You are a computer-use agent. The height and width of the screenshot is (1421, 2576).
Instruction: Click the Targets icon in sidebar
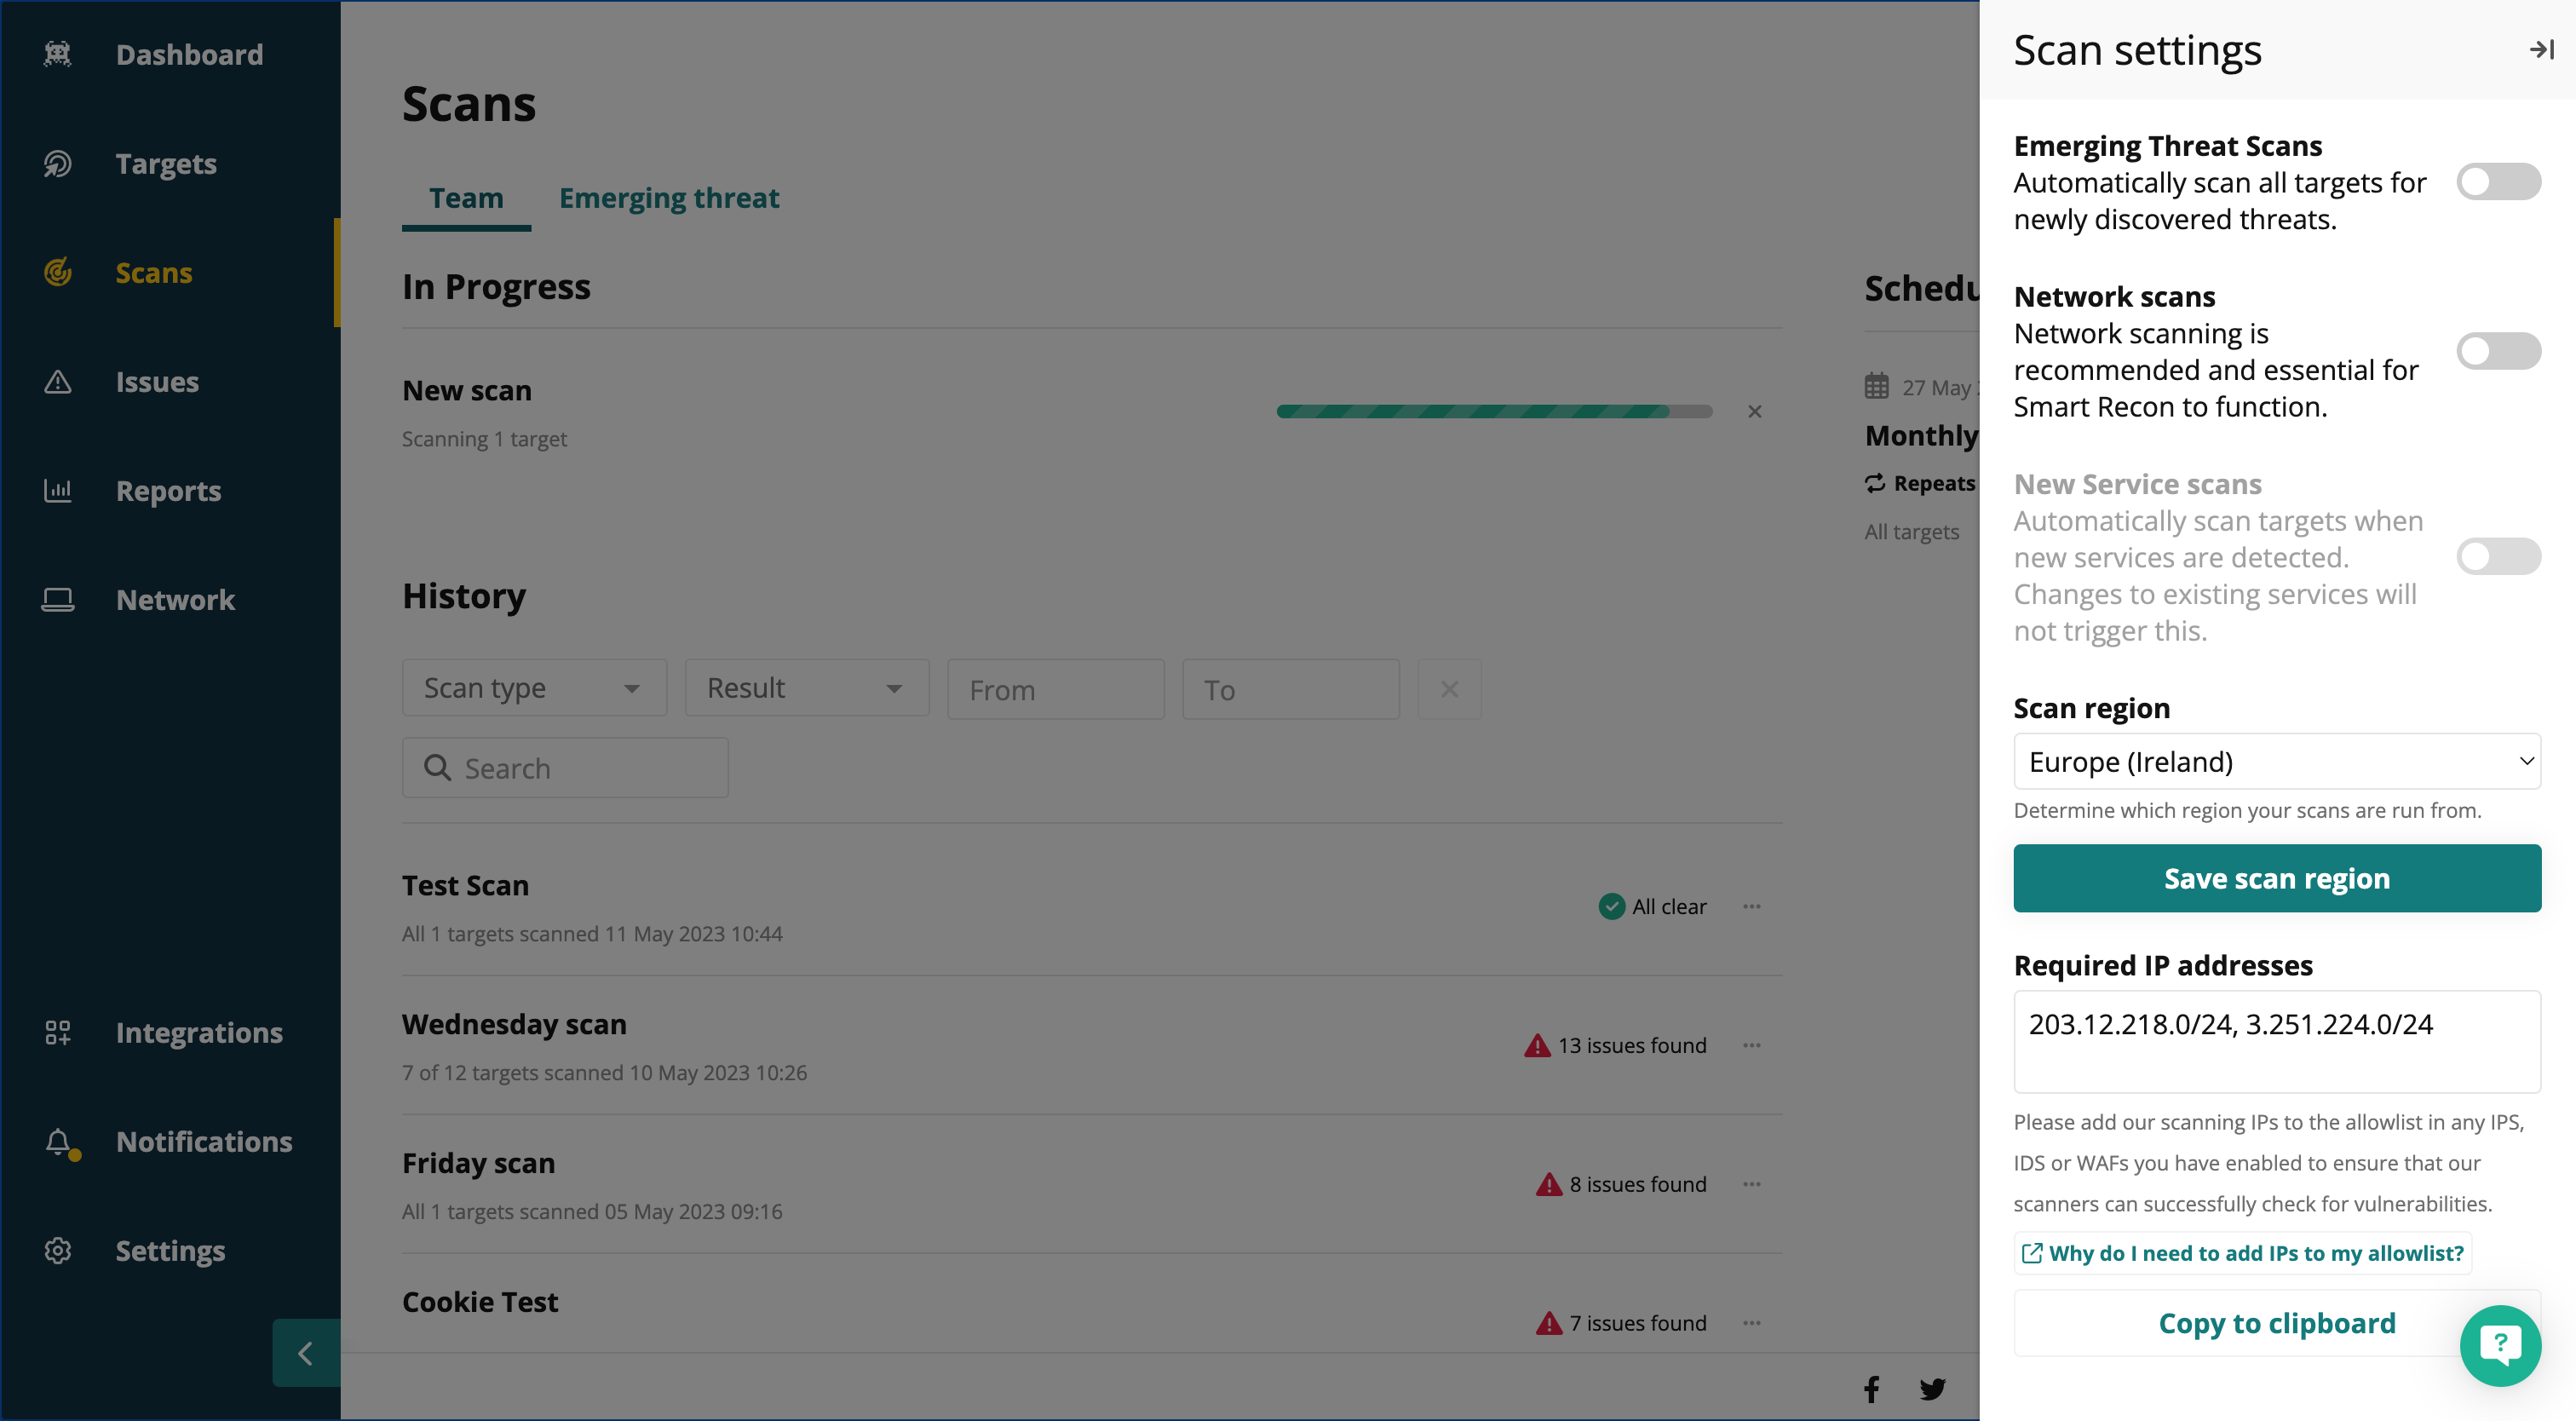[58, 163]
